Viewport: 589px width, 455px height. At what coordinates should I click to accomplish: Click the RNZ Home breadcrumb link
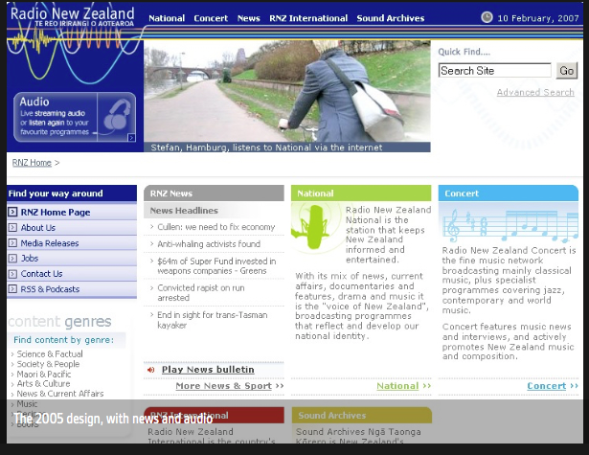click(32, 163)
